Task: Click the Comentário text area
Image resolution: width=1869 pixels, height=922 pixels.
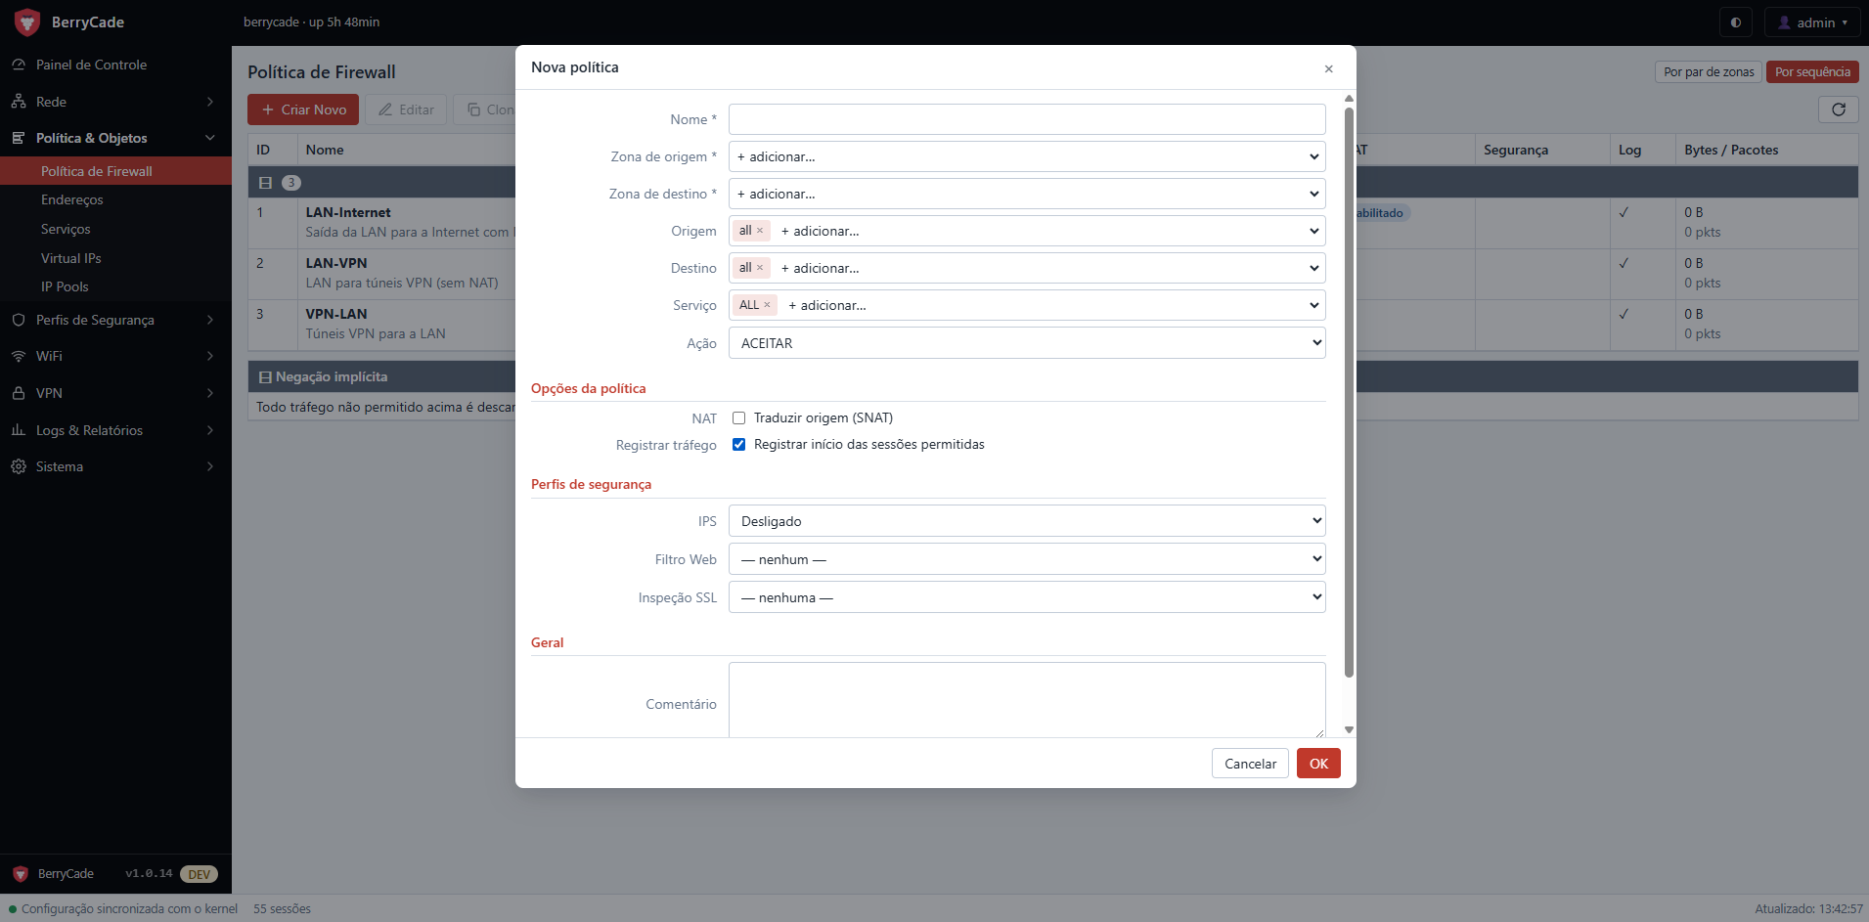Action: click(1027, 700)
